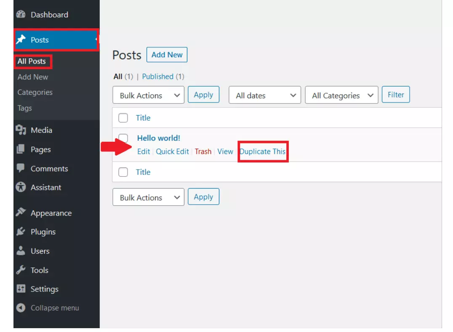Open the bottom Bulk Actions dropdown

(149, 197)
